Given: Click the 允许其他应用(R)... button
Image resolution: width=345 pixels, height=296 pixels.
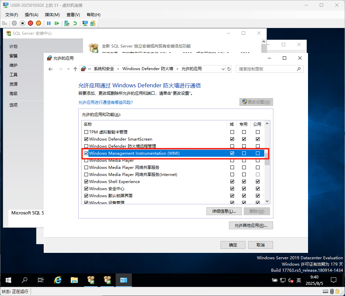Looking at the screenshot, I should pos(251,226).
